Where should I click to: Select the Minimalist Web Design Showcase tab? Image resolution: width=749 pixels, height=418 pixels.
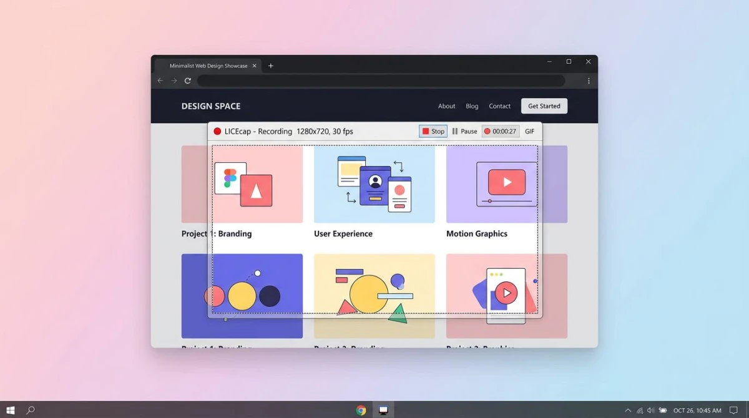208,66
